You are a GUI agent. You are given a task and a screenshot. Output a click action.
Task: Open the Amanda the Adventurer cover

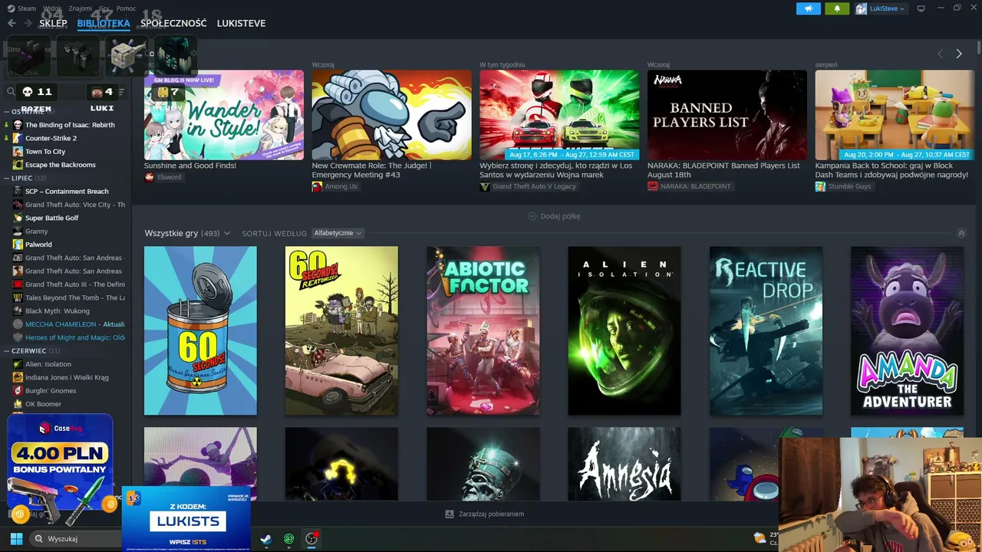pos(907,330)
